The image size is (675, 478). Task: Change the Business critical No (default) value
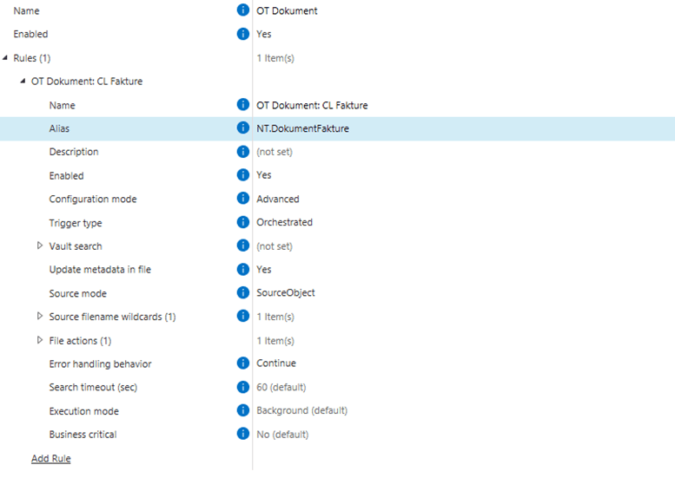282,434
